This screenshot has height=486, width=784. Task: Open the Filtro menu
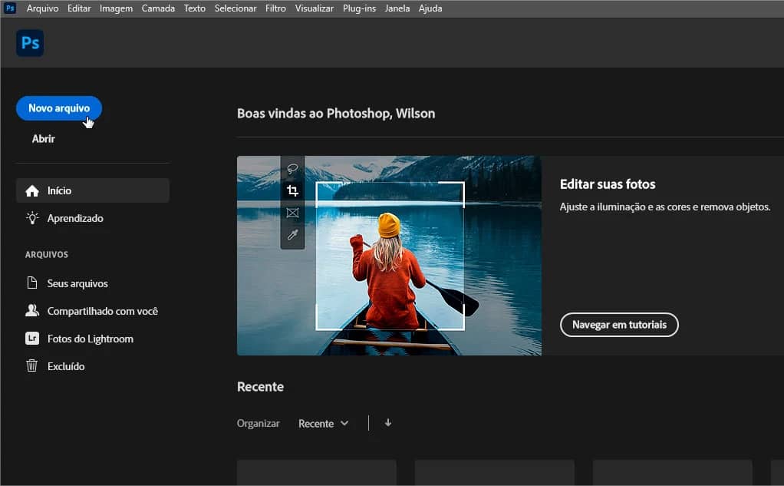(275, 8)
